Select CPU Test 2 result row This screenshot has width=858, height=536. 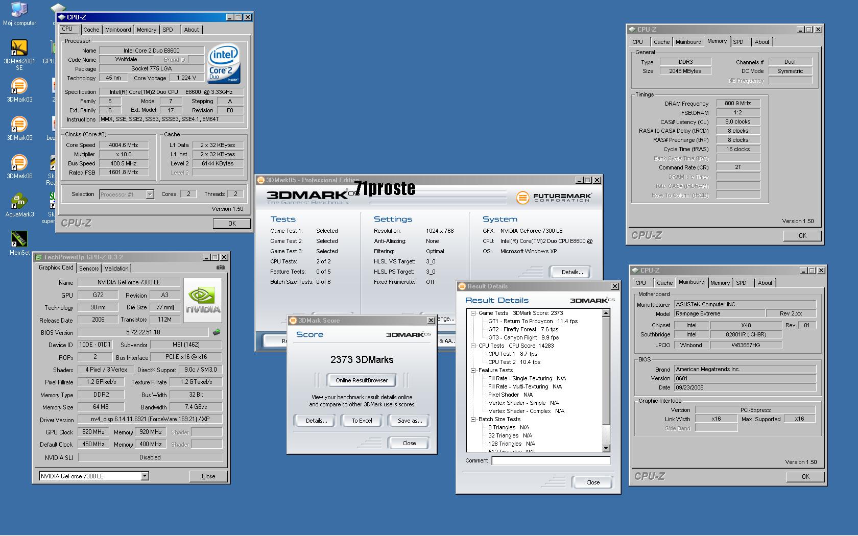tap(514, 362)
